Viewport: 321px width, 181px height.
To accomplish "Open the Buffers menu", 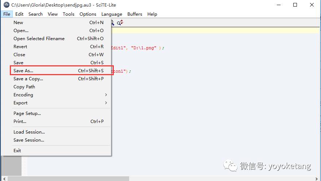I will (x=135, y=14).
